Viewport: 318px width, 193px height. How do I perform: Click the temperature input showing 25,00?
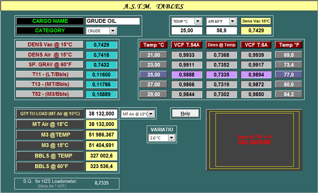pos(186,31)
